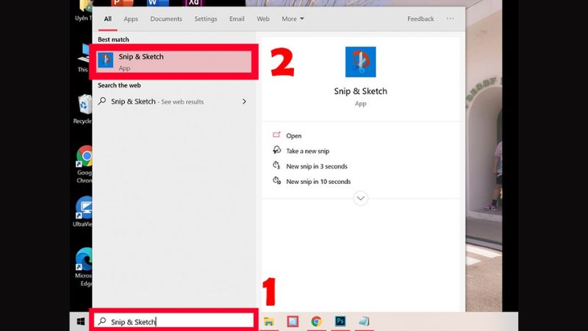Viewport: 588px width, 331px height.
Task: Start a new snip in 10 seconds
Action: (318, 181)
